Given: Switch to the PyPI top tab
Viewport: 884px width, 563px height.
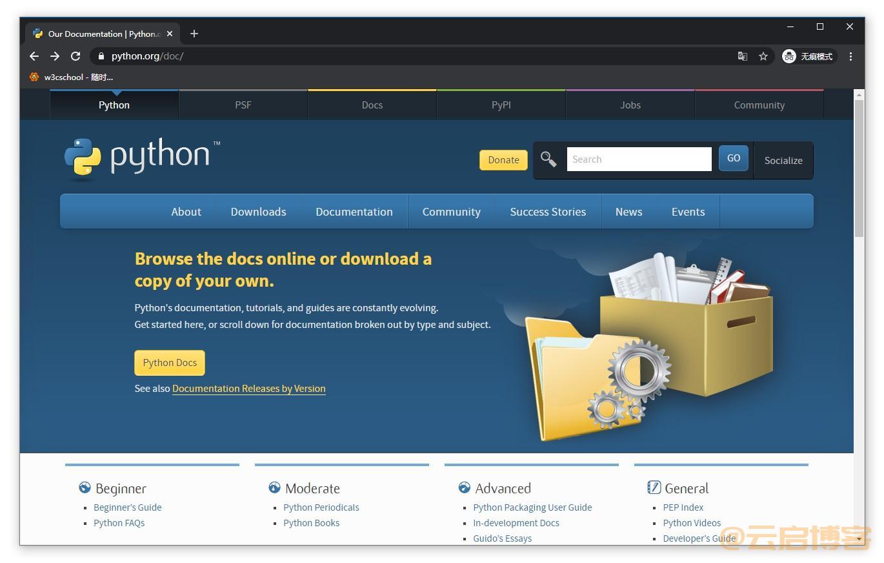Looking at the screenshot, I should 501,105.
